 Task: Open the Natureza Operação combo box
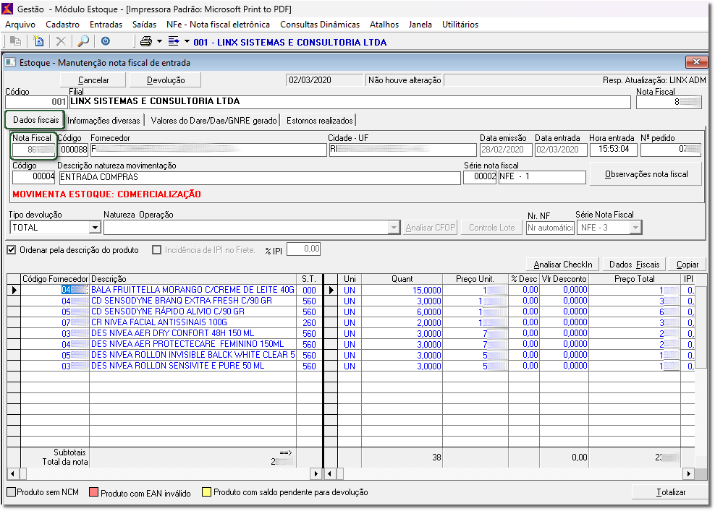coord(394,228)
